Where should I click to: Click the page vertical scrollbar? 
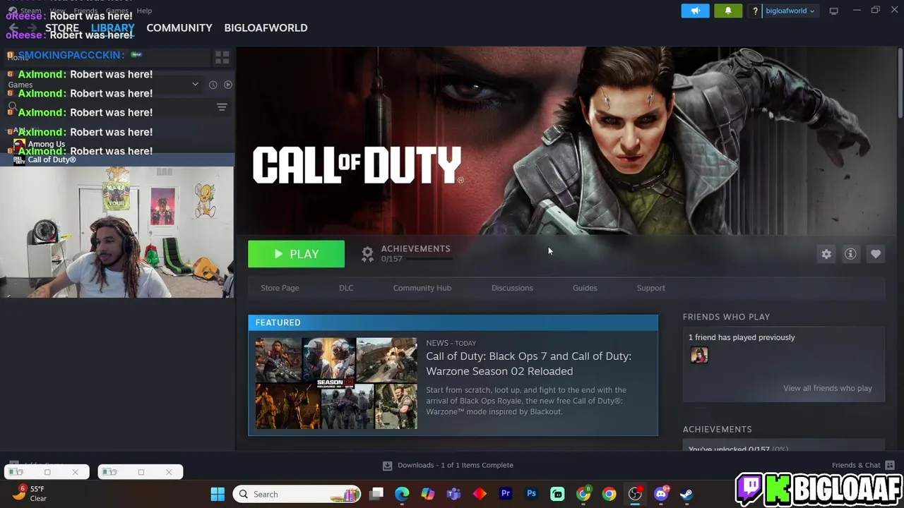pos(900,82)
